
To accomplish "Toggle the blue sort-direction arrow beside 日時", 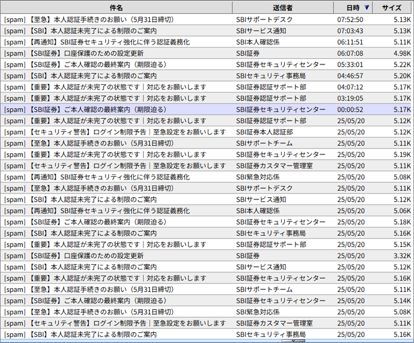I will click(367, 8).
